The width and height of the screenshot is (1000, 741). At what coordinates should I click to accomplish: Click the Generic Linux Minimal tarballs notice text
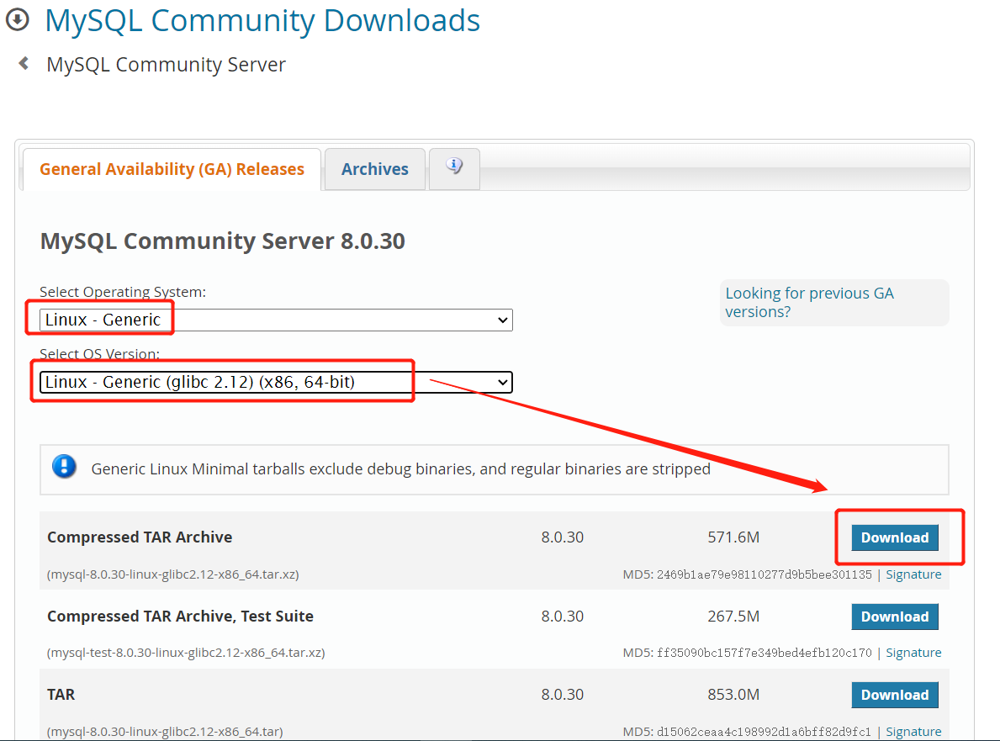pos(400,468)
